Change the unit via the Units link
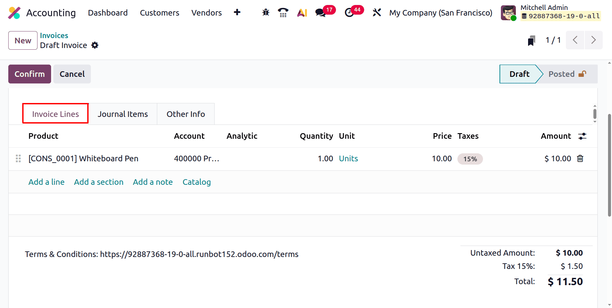 348,158
